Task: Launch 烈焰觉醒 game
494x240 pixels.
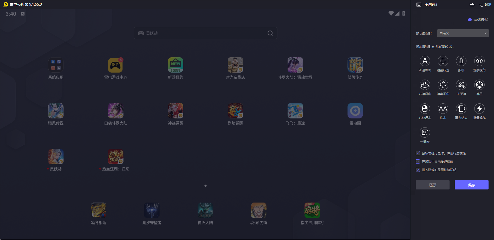Action: pos(235,111)
